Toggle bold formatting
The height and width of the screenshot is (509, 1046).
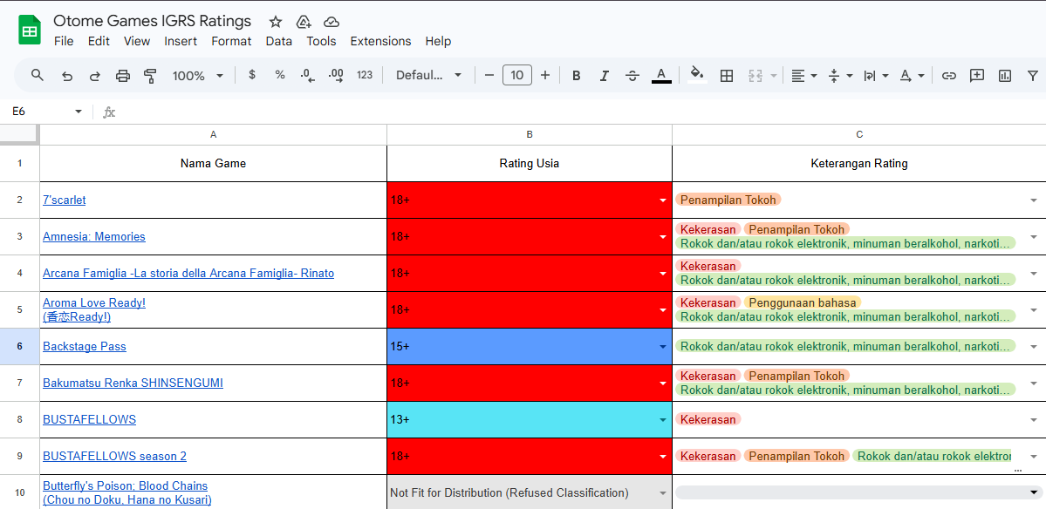(x=577, y=75)
